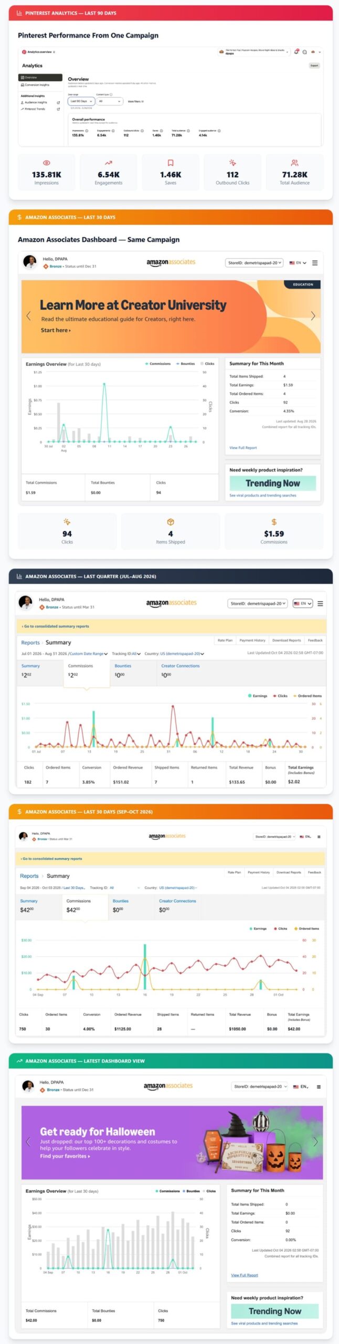Screen dimensions: 339x1344
Task: Toggle Commissions legend in Creator University dashboard chart
Action: pos(158,364)
